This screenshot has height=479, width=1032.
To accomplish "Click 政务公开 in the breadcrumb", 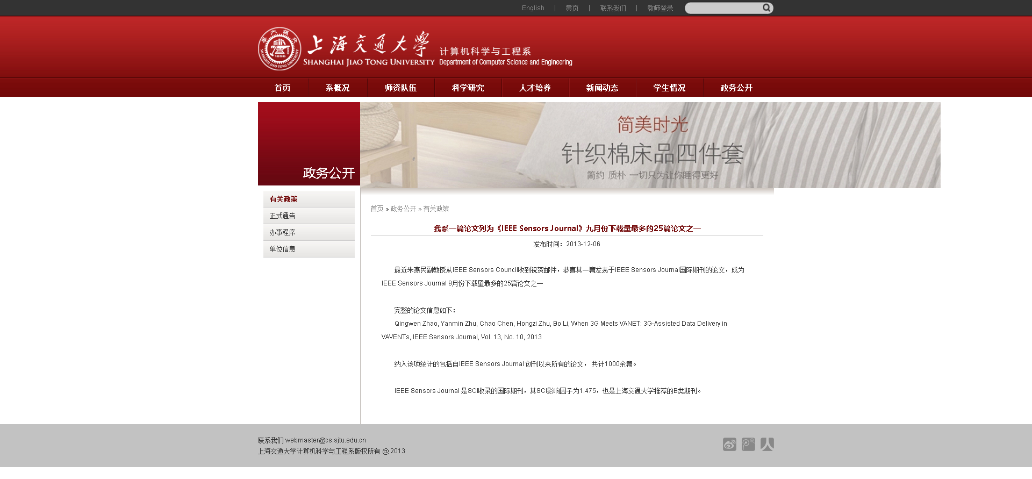I will [x=403, y=209].
